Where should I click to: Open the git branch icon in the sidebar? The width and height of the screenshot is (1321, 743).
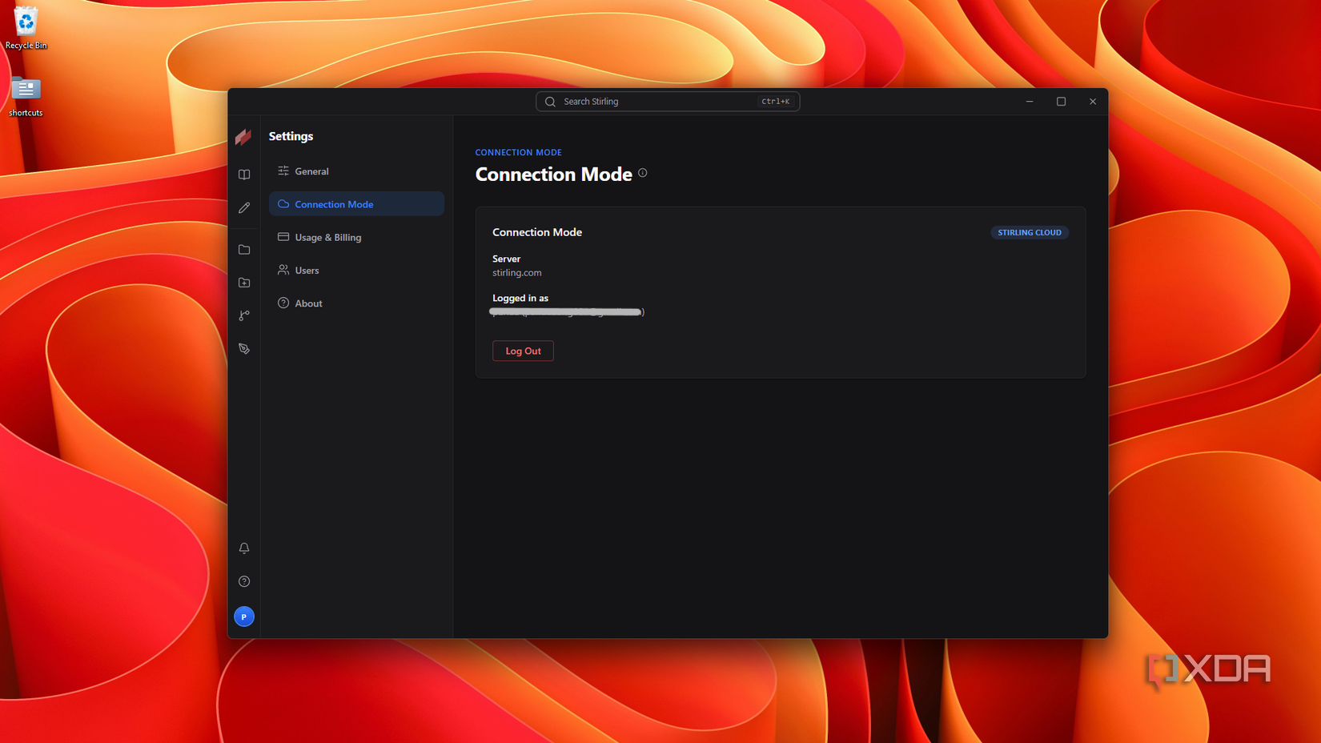coord(244,315)
